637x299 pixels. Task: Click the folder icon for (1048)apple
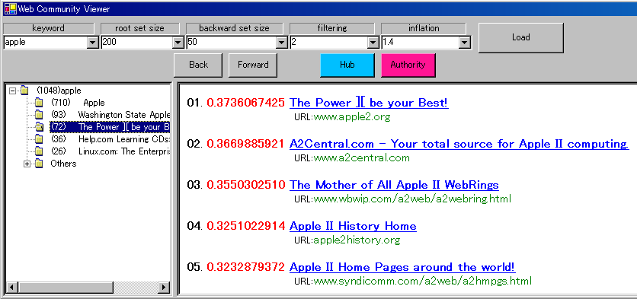pos(24,91)
